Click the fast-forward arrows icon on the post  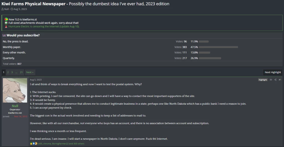tap(271, 80)
